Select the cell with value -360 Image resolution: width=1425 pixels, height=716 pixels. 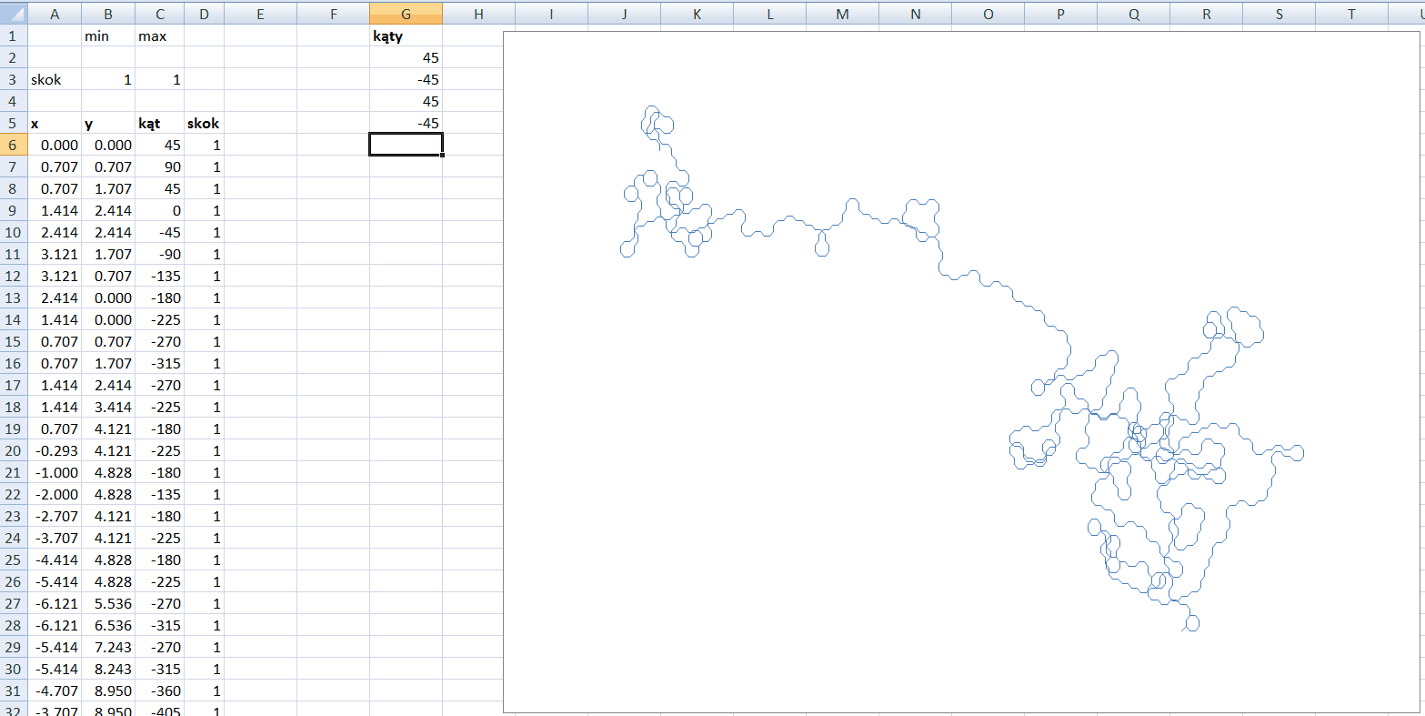point(159,691)
